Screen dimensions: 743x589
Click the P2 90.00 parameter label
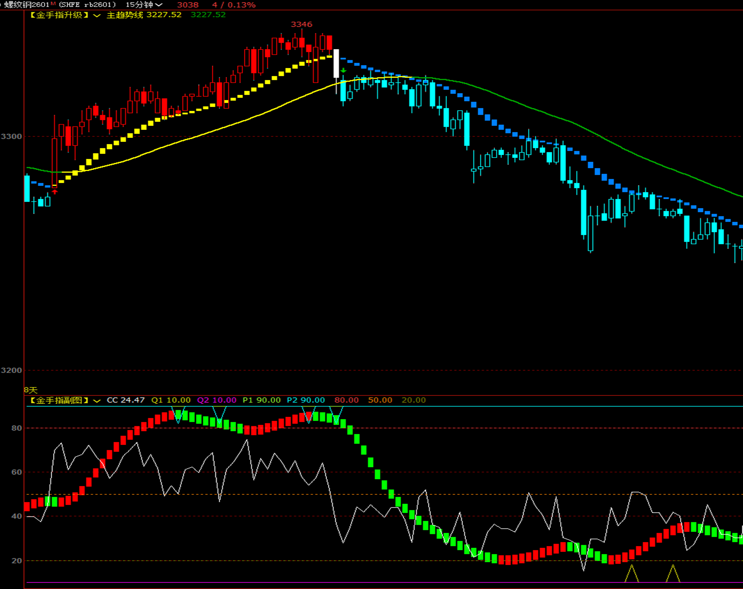coord(305,400)
